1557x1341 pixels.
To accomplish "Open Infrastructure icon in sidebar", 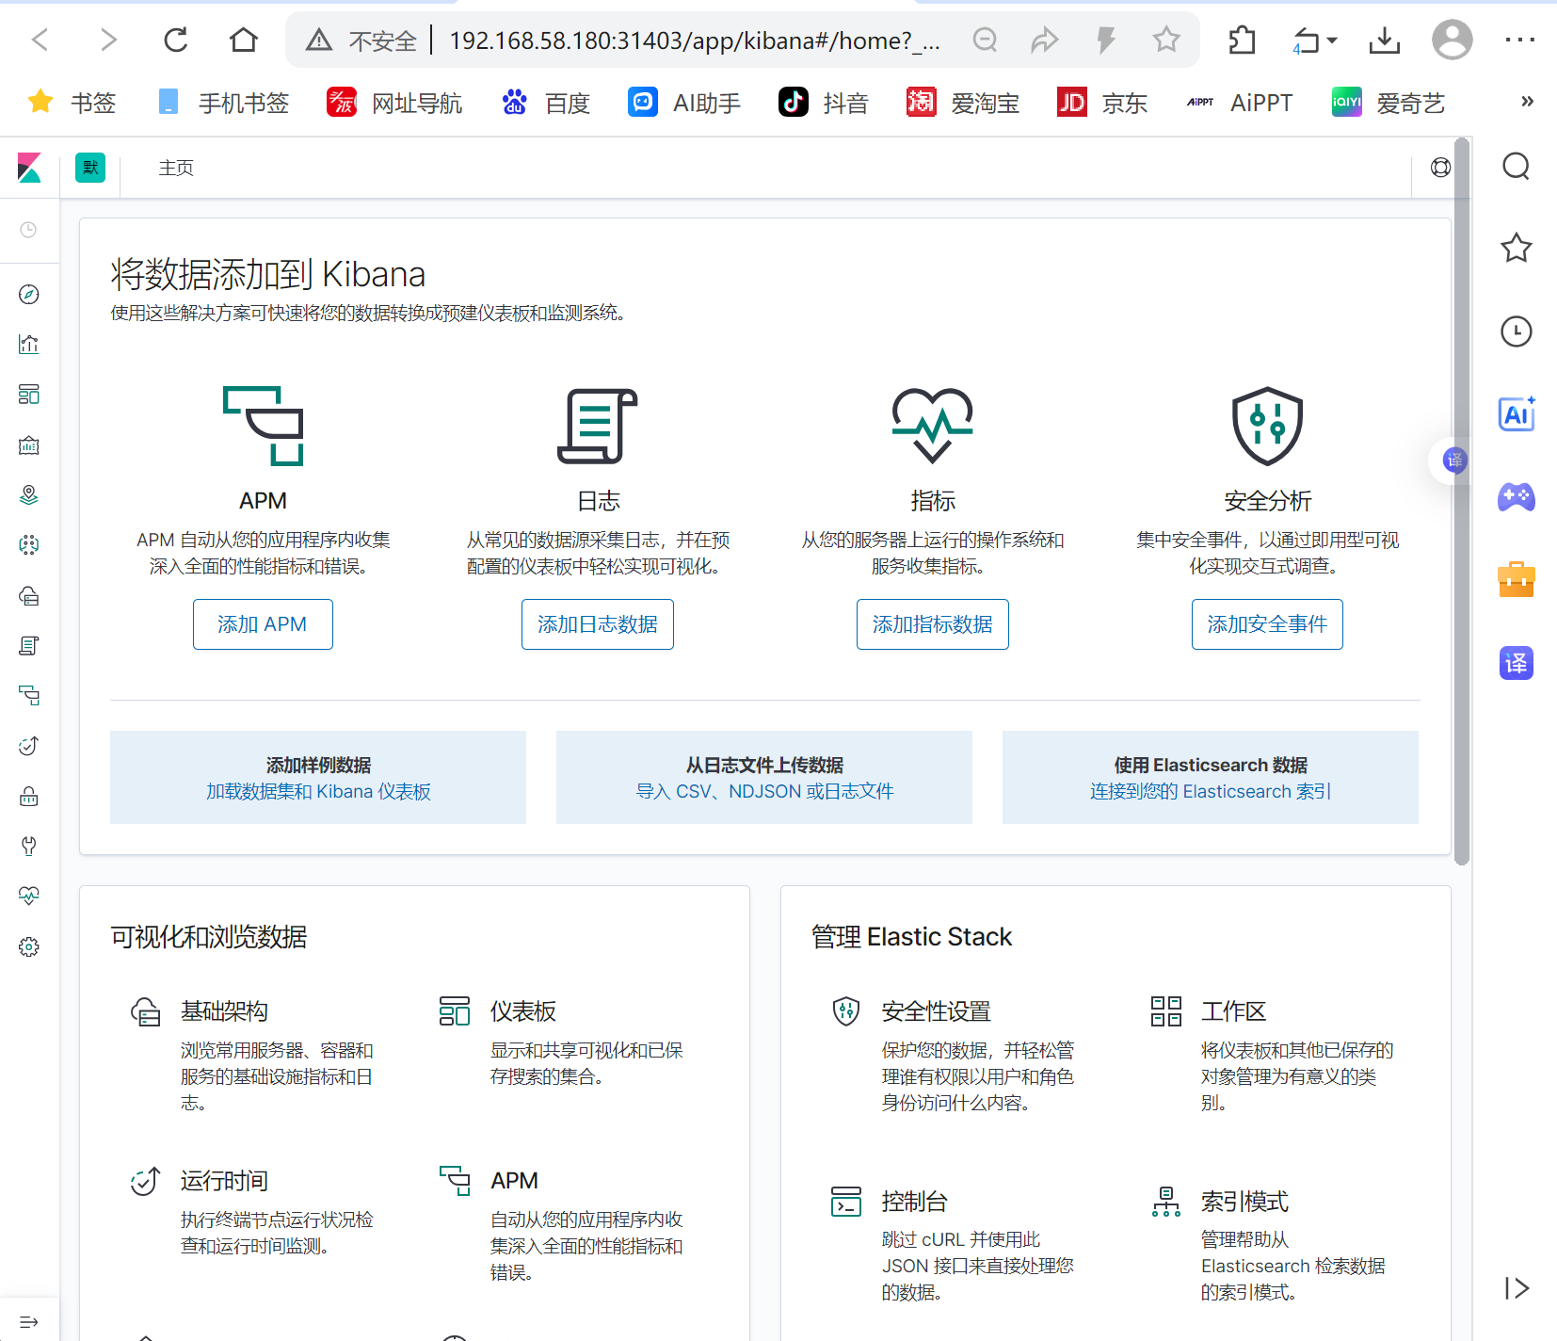I will coord(29,596).
